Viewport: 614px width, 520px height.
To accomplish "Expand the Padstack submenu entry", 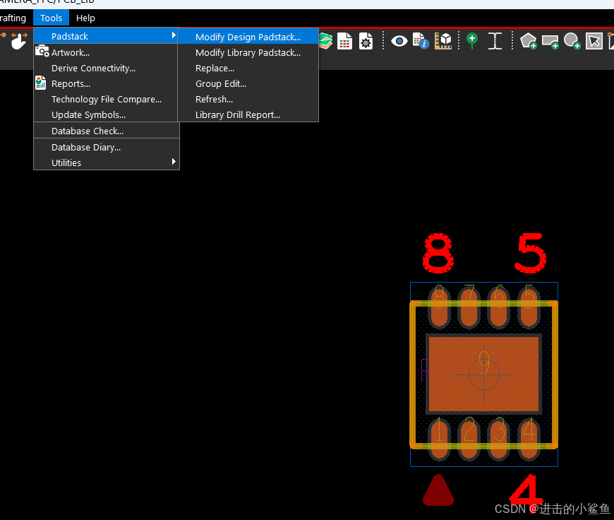I will pyautogui.click(x=106, y=36).
